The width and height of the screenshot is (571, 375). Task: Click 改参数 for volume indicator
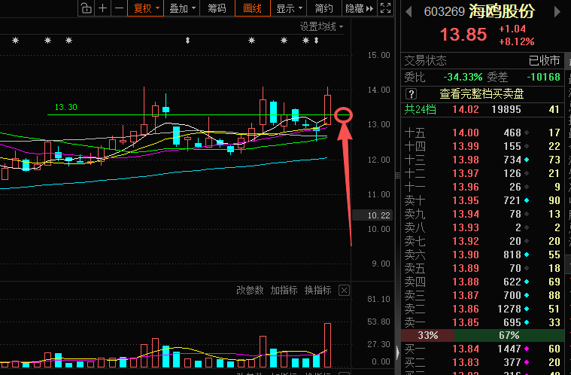point(250,290)
